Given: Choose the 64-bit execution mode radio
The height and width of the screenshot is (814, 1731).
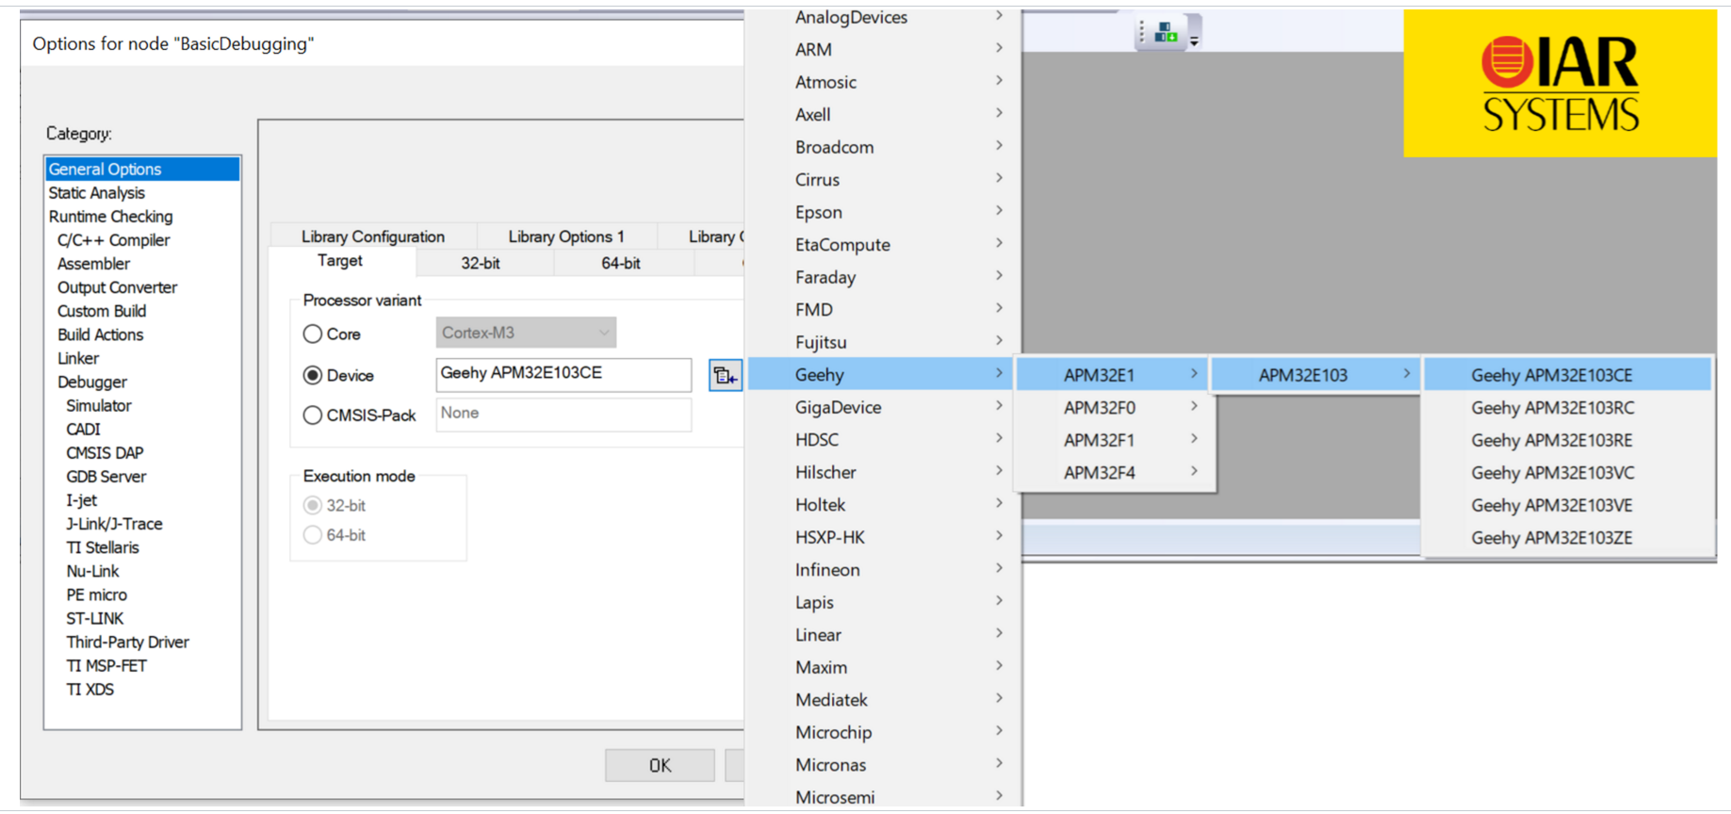Looking at the screenshot, I should tap(313, 535).
